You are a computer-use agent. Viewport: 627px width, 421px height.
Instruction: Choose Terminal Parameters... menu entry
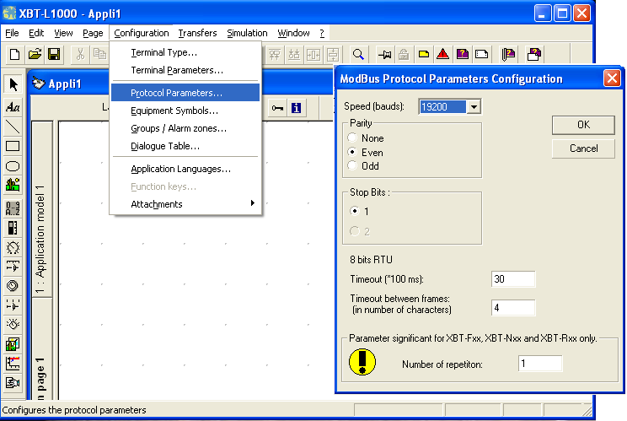click(185, 70)
